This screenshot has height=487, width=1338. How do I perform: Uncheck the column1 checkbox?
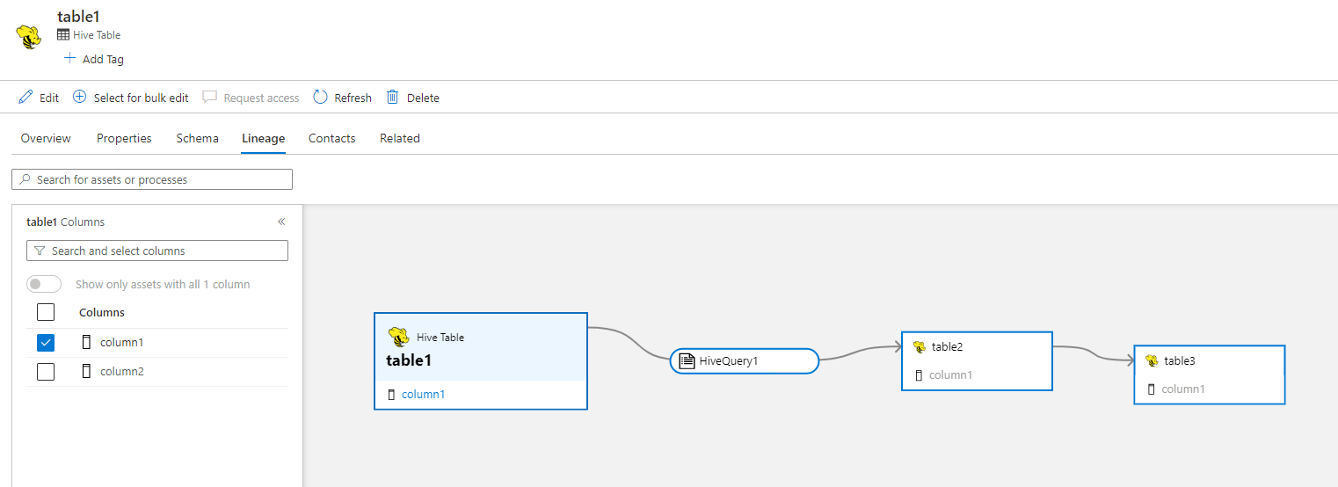(46, 342)
